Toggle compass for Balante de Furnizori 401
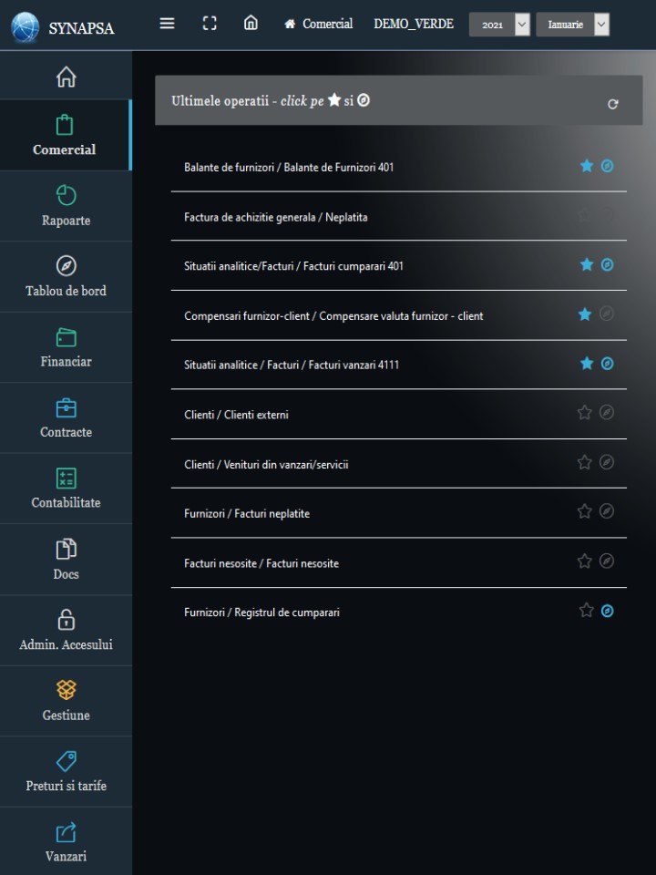 pyautogui.click(x=607, y=166)
